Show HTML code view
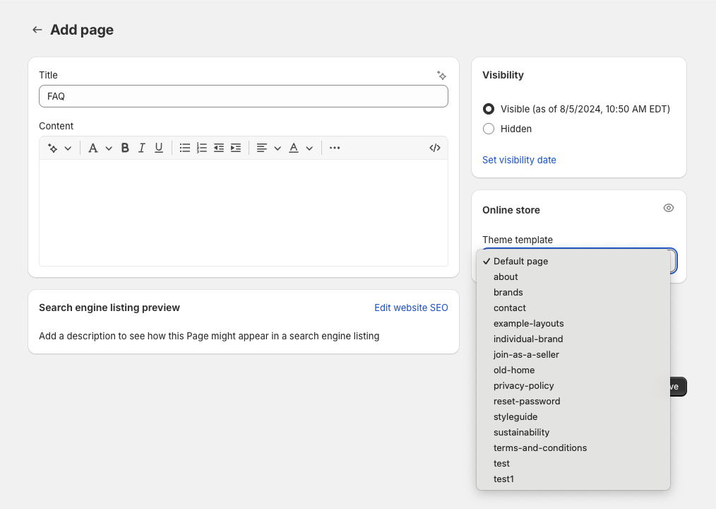Screen dimensions: 716x509 point(435,148)
